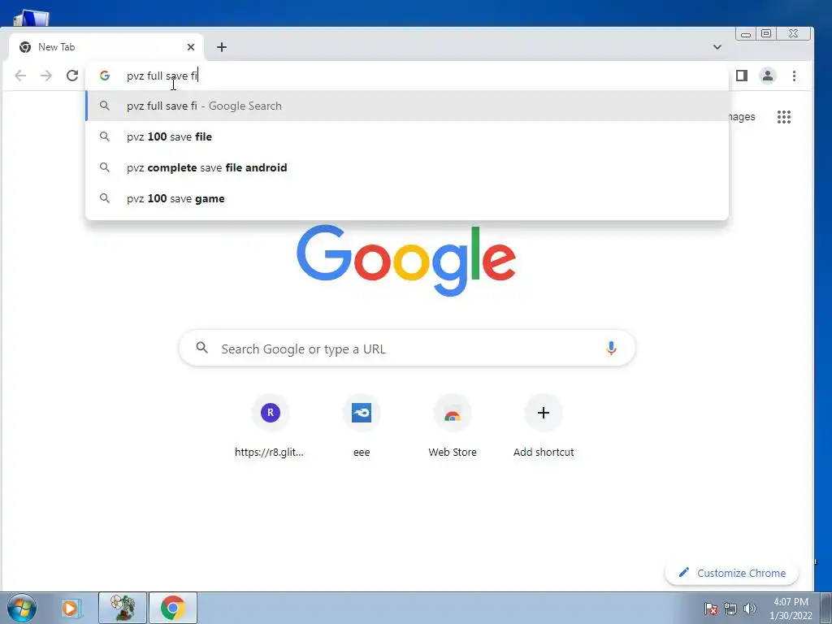Viewport: 832px width, 624px height.
Task: Go forward using the forward arrow
Action: click(46, 76)
